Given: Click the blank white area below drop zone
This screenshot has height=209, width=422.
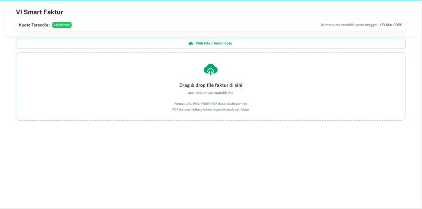Looking at the screenshot, I should (211, 164).
